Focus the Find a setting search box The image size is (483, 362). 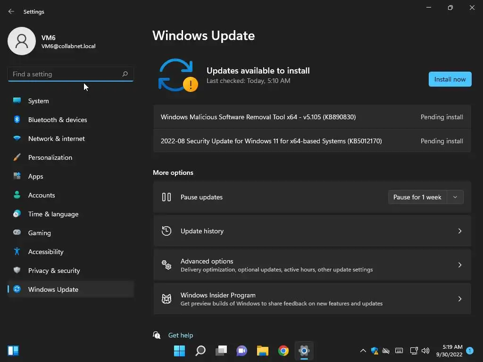click(x=71, y=74)
